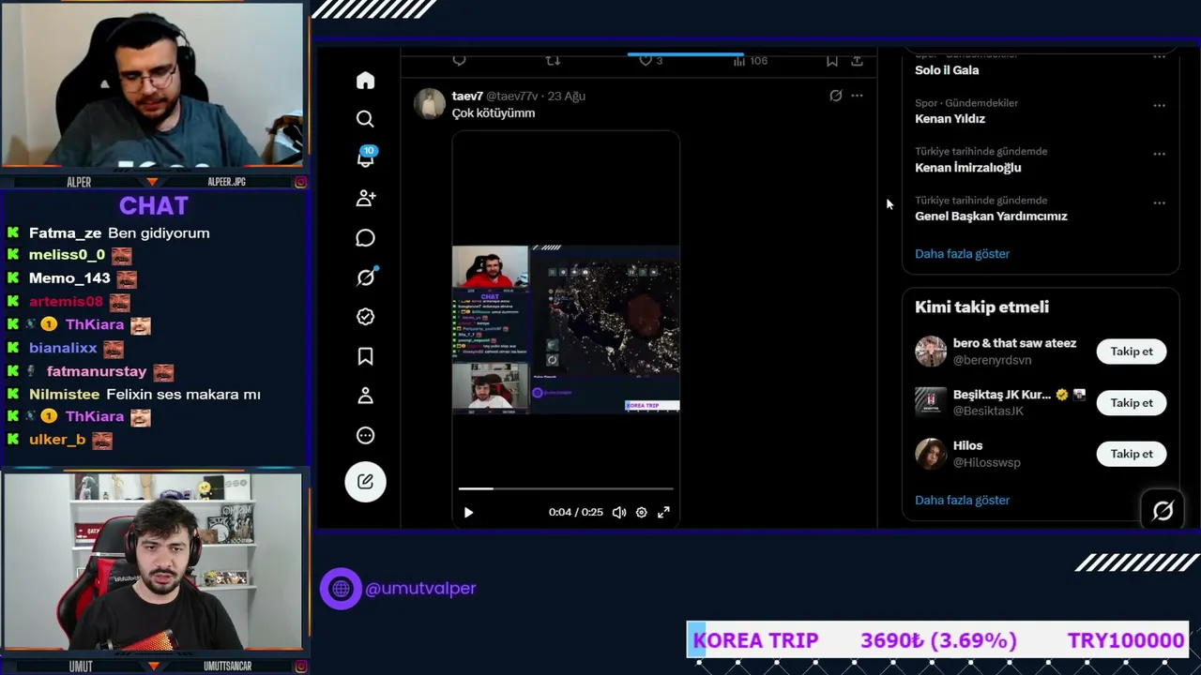
Task: Seek on the video progress bar
Action: point(566,488)
